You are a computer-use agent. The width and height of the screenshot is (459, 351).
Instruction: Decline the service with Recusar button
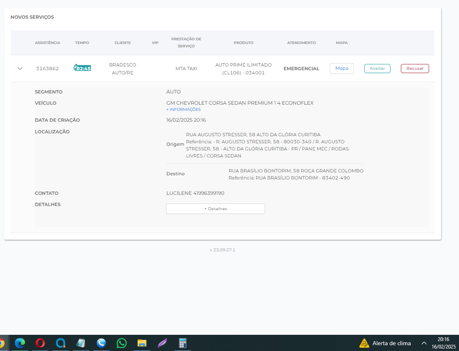click(x=415, y=69)
